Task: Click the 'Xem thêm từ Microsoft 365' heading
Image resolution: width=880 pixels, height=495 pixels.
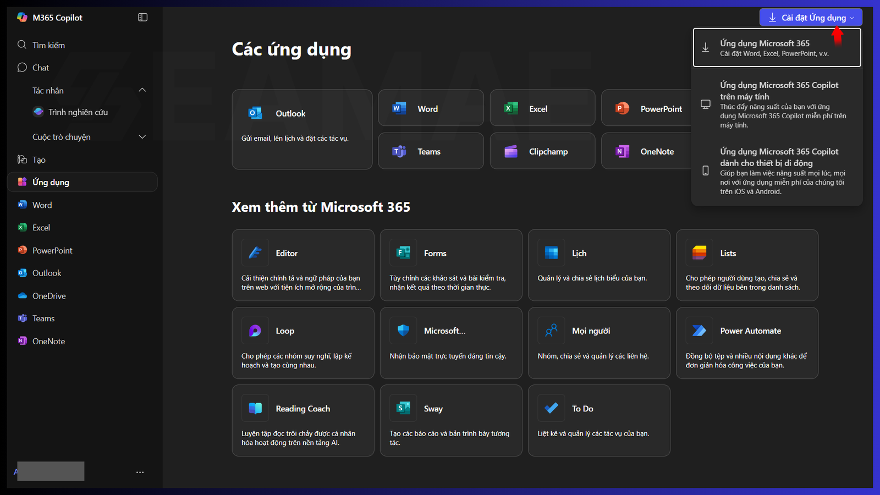Action: click(321, 207)
